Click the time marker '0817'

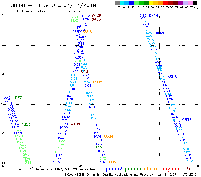(x=187, y=120)
